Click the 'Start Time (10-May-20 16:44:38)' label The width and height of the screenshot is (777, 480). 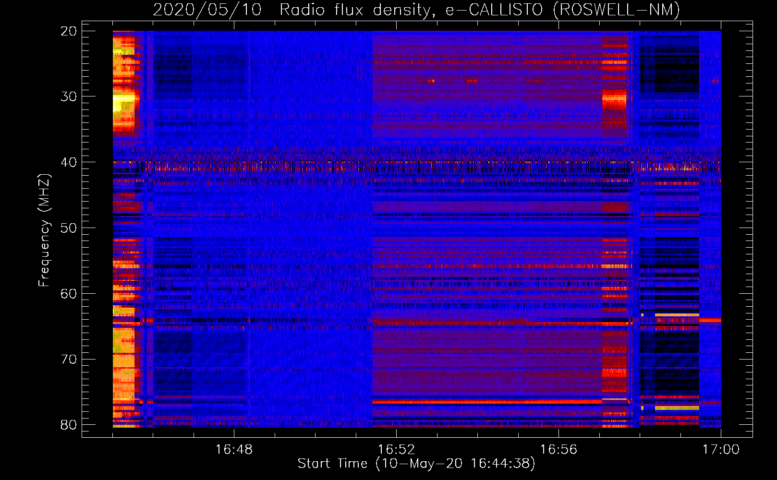pos(416,464)
